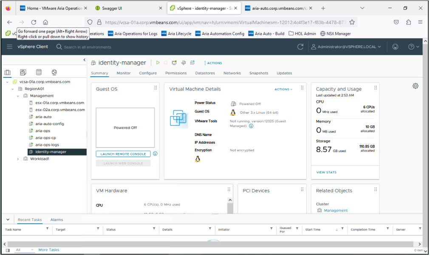
Task: Switch to VMs and Templates inventory view
Action: (23, 72)
